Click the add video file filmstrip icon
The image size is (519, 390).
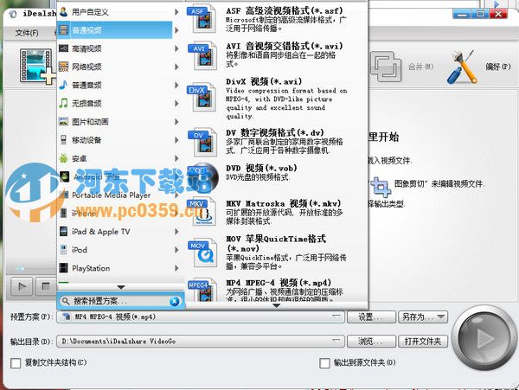pos(37,67)
